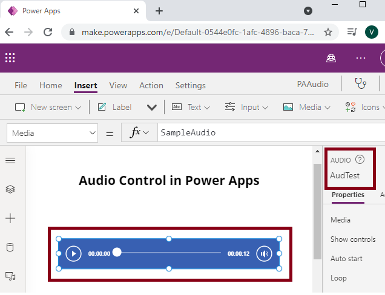
Task: Open the more options ellipsis in header
Action: pyautogui.click(x=361, y=58)
